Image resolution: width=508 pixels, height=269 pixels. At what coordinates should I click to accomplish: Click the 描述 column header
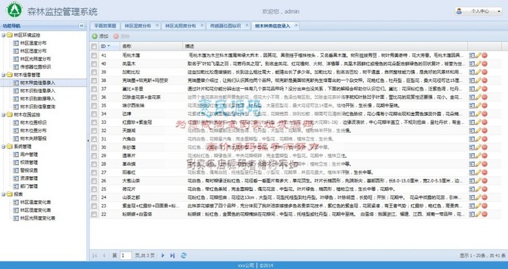point(325,46)
